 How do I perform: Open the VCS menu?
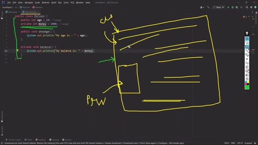[72, 3]
